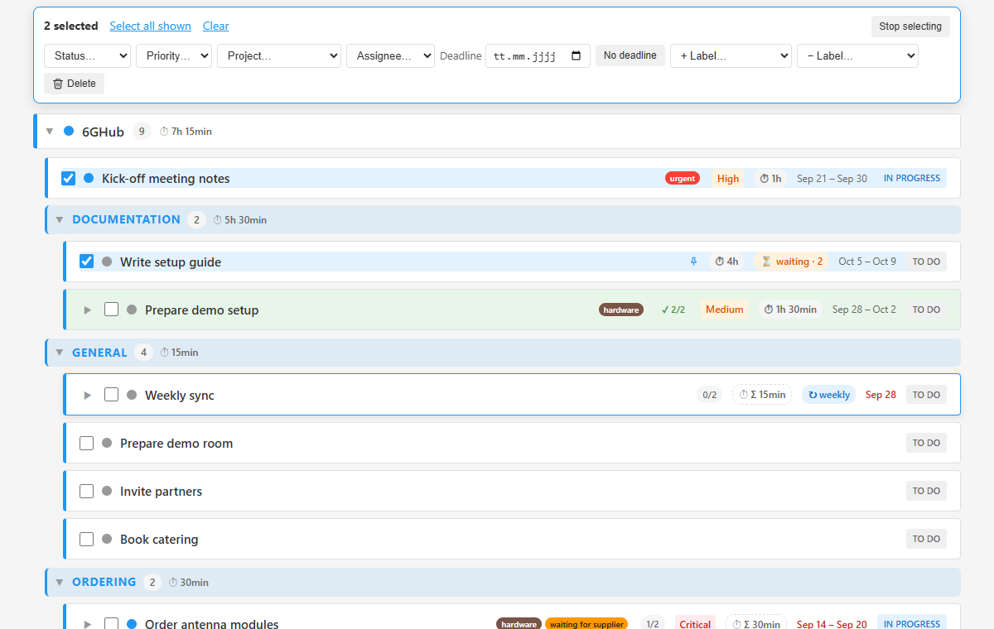Click the weekly recurrence badge on Weekly sync

[x=828, y=395]
